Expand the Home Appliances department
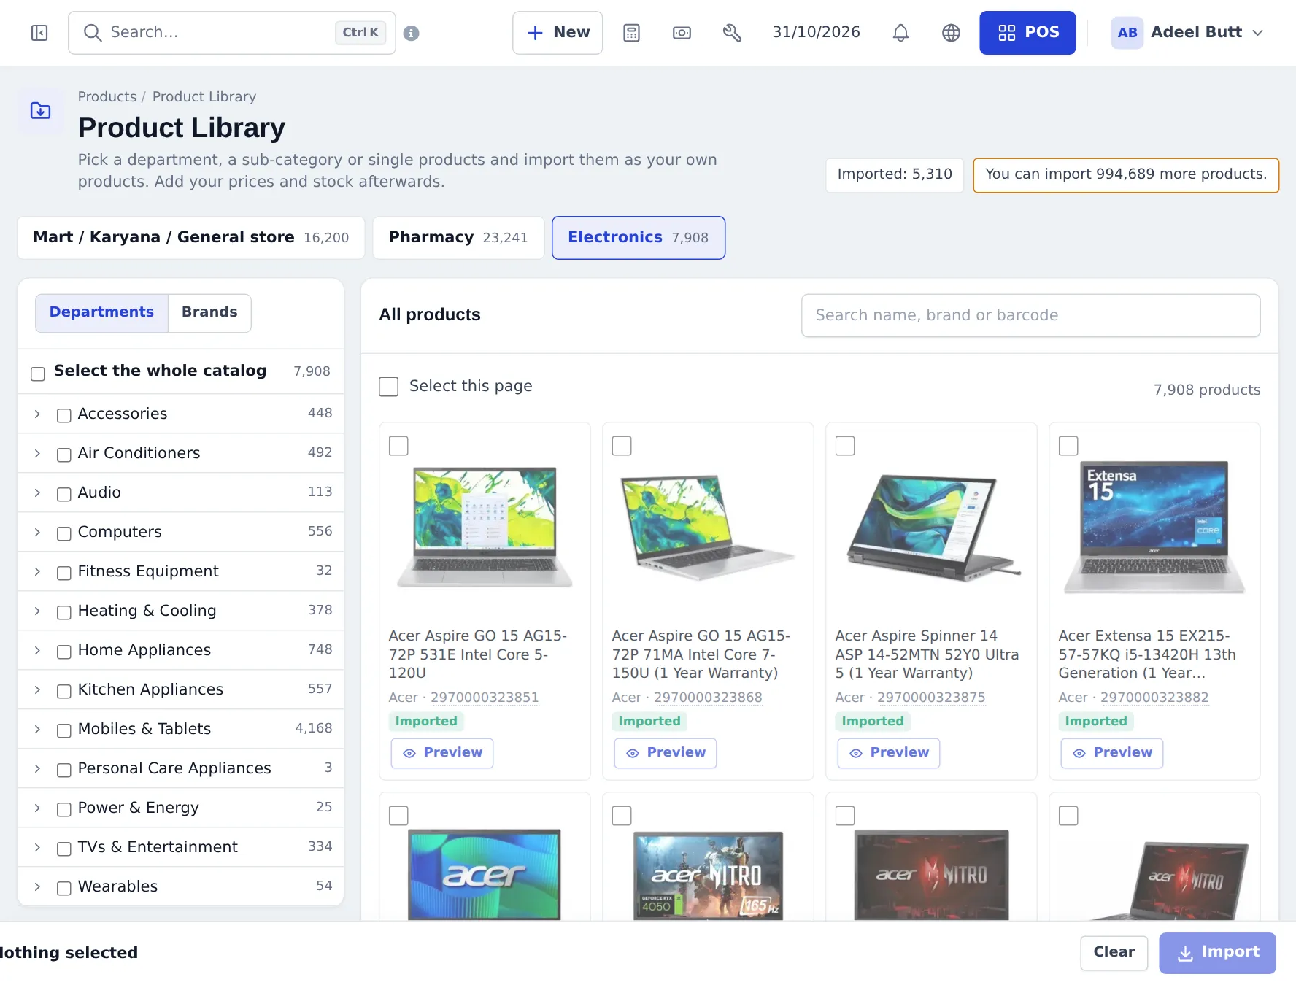 coord(37,650)
